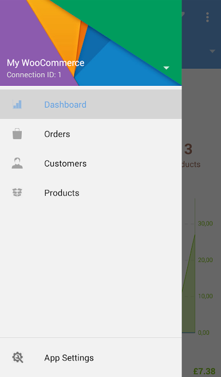This screenshot has height=377, width=221.
Task: Click the Orders shopping bag icon
Action: coord(17,134)
